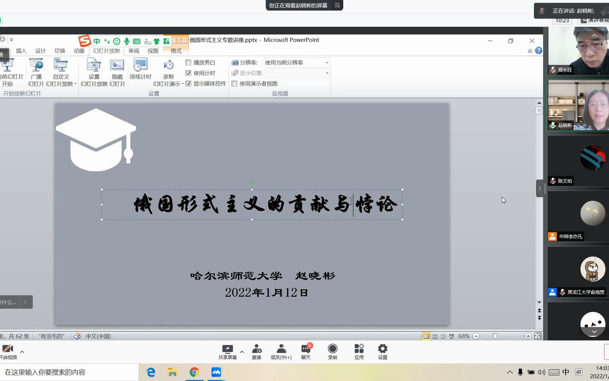Open the screen viewing options menu at top
This screenshot has height=381, width=609.
coord(337,5)
